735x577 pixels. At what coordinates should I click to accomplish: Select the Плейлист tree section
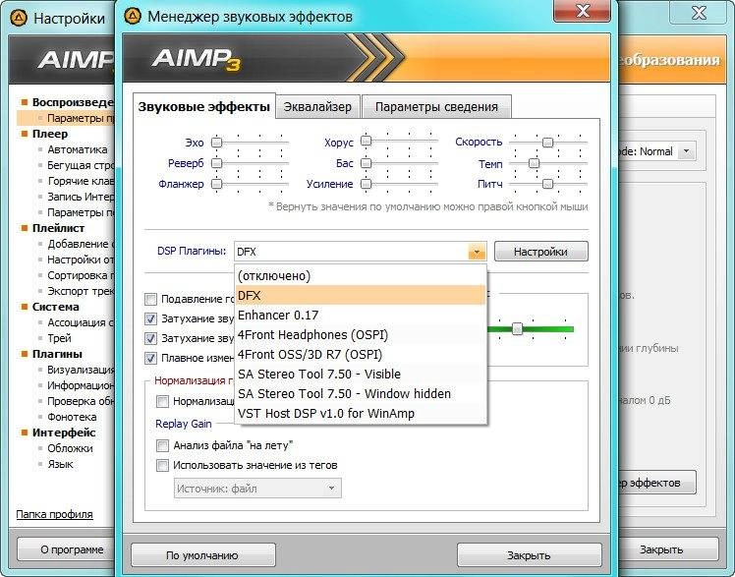[x=59, y=228]
